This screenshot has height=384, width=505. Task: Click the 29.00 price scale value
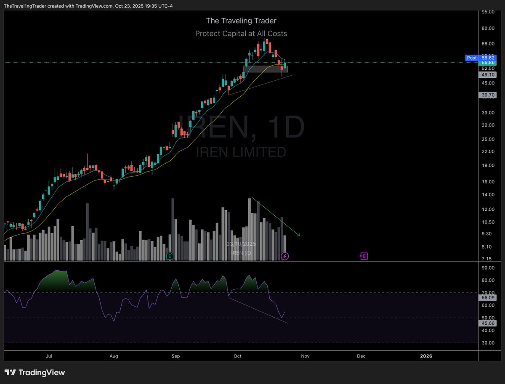coord(488,125)
